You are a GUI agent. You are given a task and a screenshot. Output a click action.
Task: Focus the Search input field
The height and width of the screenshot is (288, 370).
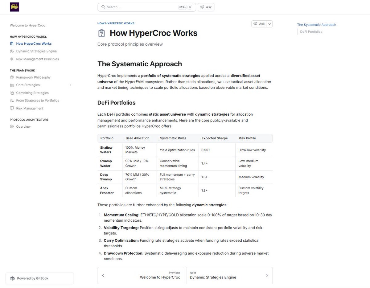coord(147,7)
